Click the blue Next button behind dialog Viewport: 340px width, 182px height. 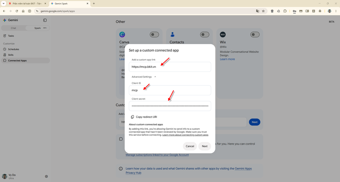click(x=255, y=122)
